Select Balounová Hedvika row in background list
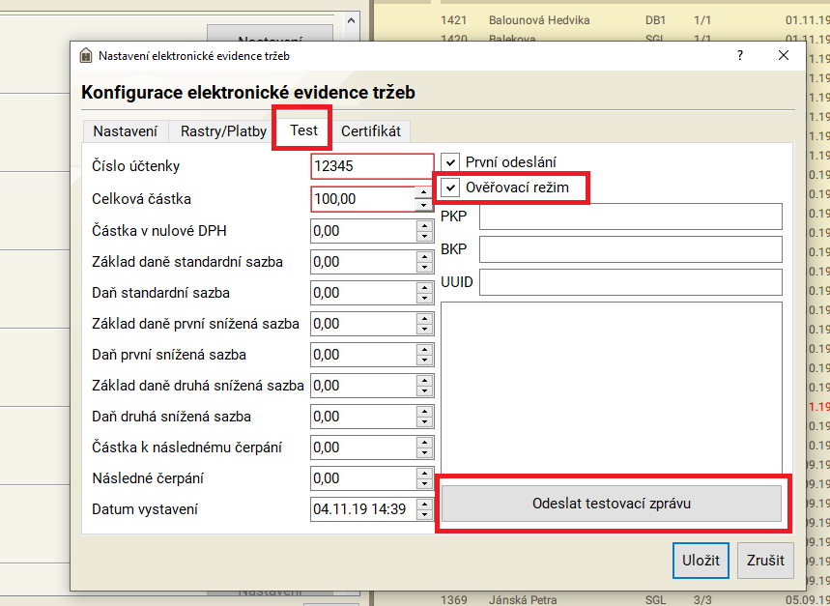830x606 pixels. tap(539, 19)
